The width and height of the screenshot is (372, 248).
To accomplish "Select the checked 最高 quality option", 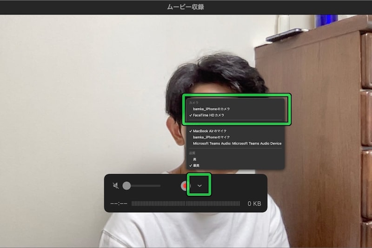I will click(x=196, y=165).
